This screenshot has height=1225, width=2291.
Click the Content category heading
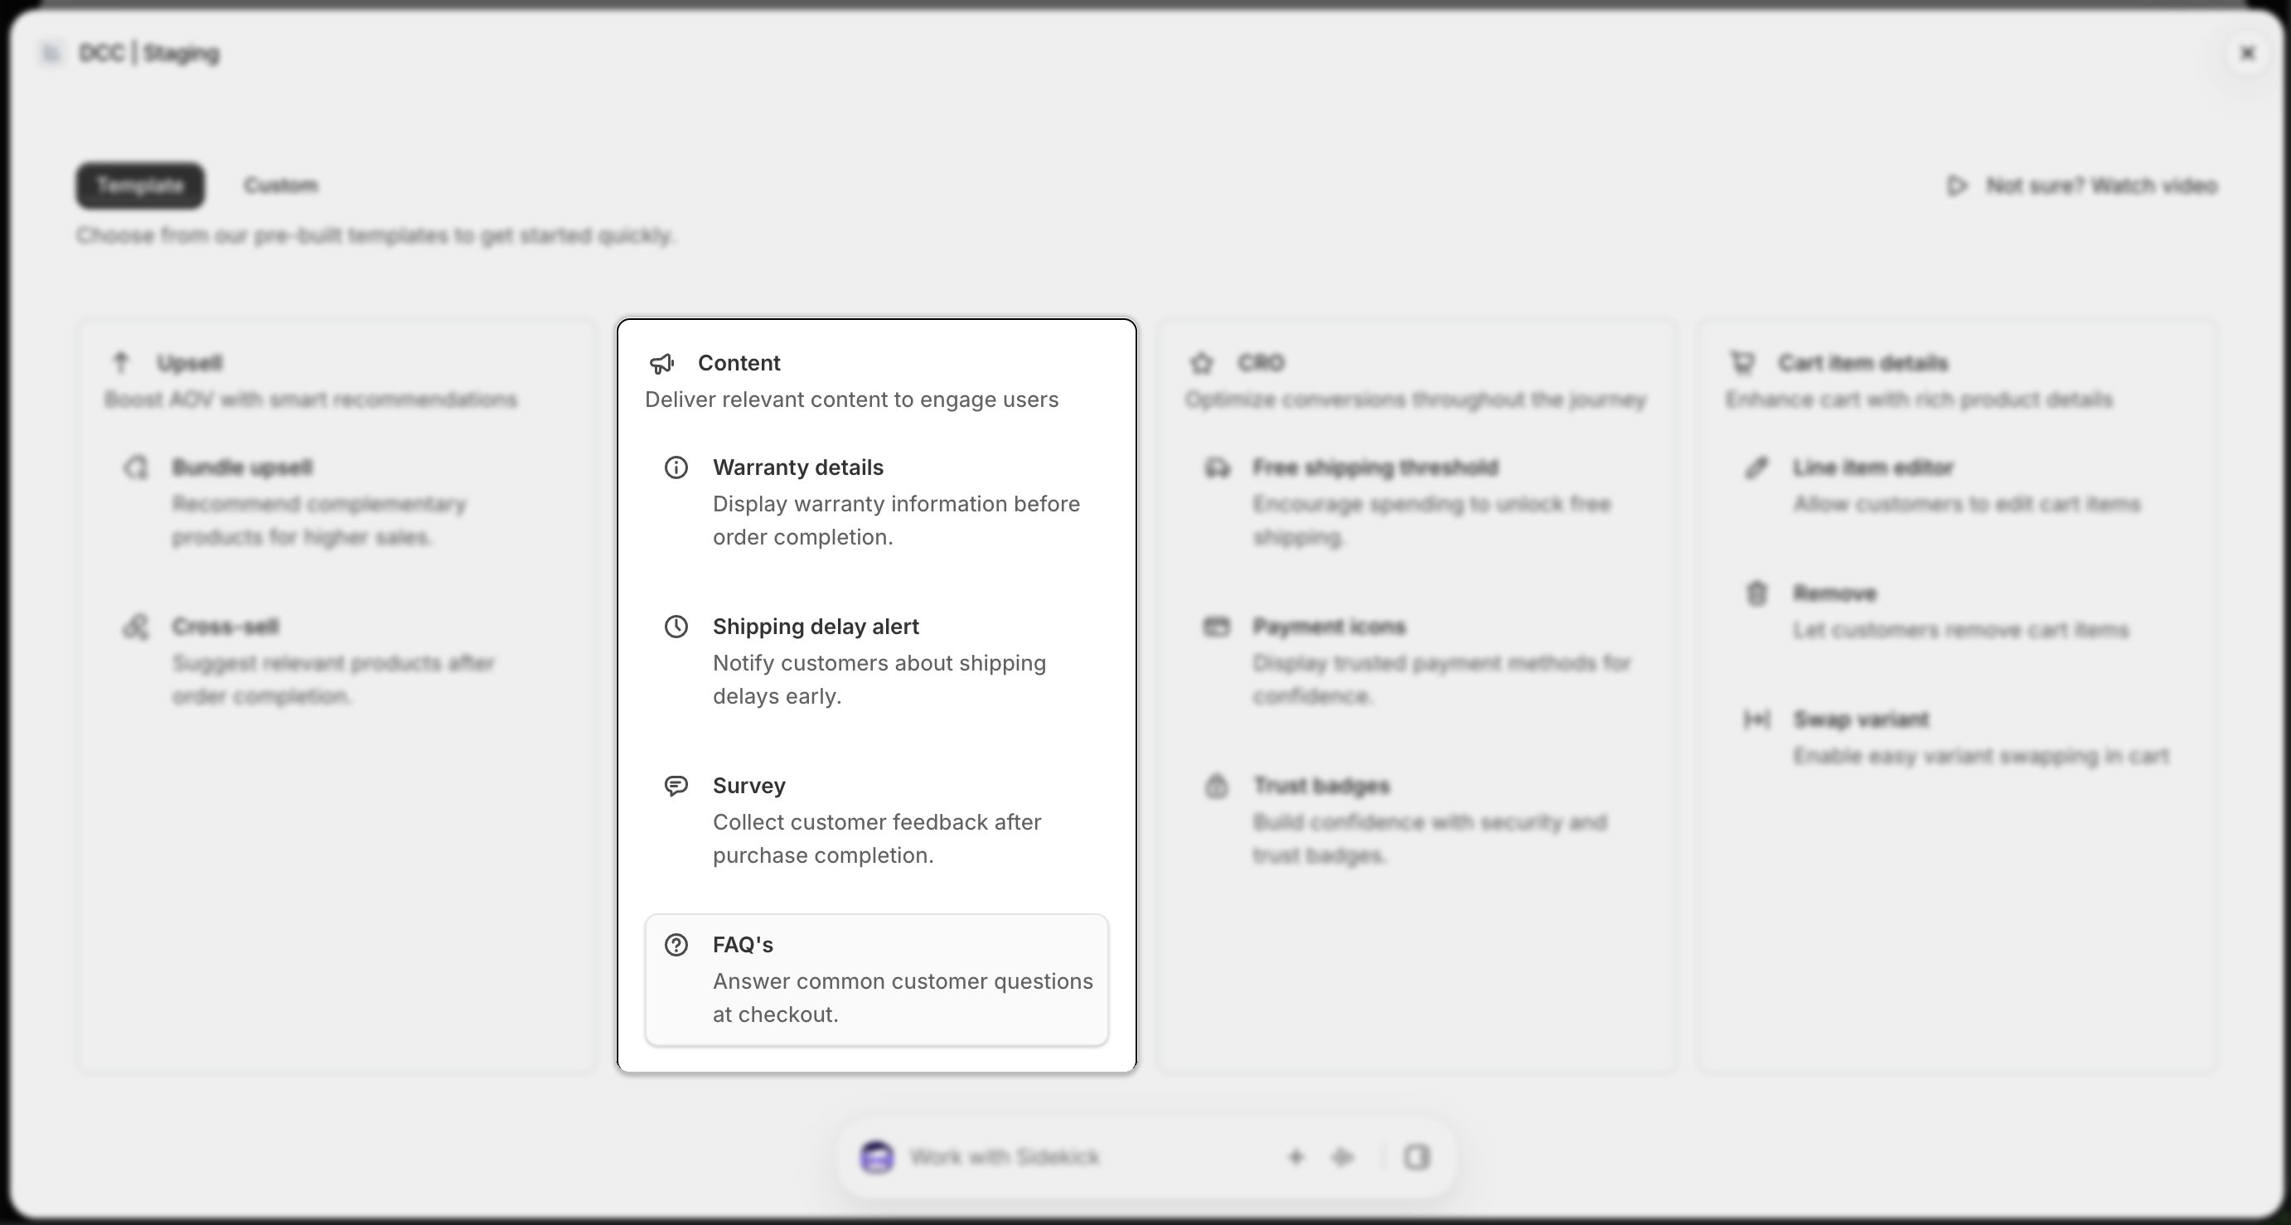(739, 363)
